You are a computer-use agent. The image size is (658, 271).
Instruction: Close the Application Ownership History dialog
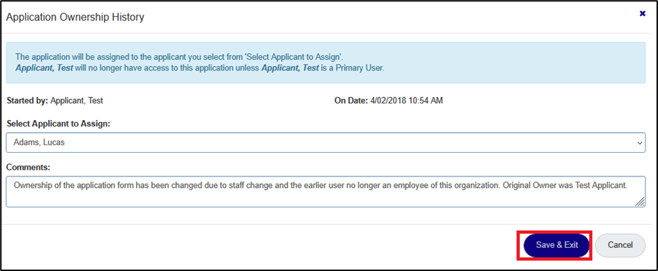coord(642,14)
